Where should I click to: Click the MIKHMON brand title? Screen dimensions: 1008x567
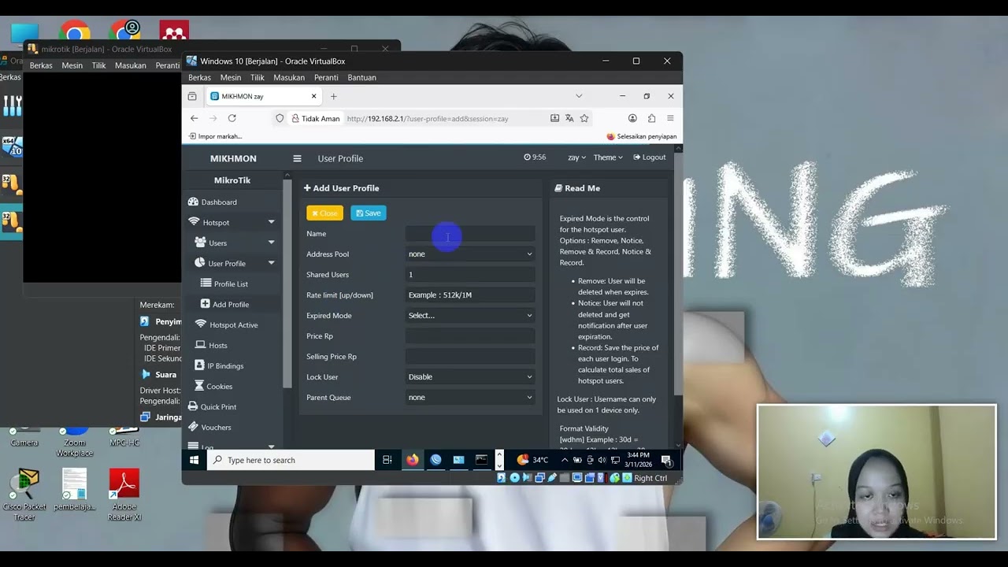tap(233, 158)
